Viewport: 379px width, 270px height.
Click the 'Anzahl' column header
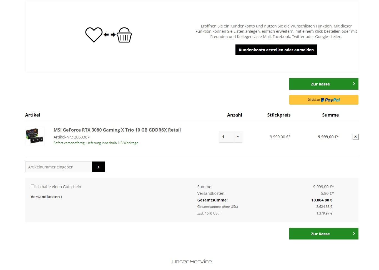235,115
